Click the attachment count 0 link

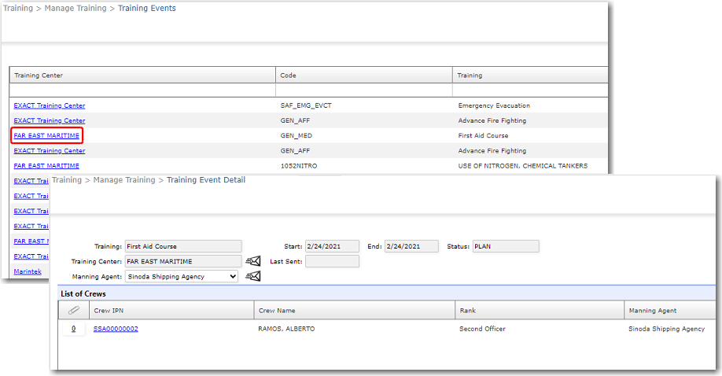(73, 329)
